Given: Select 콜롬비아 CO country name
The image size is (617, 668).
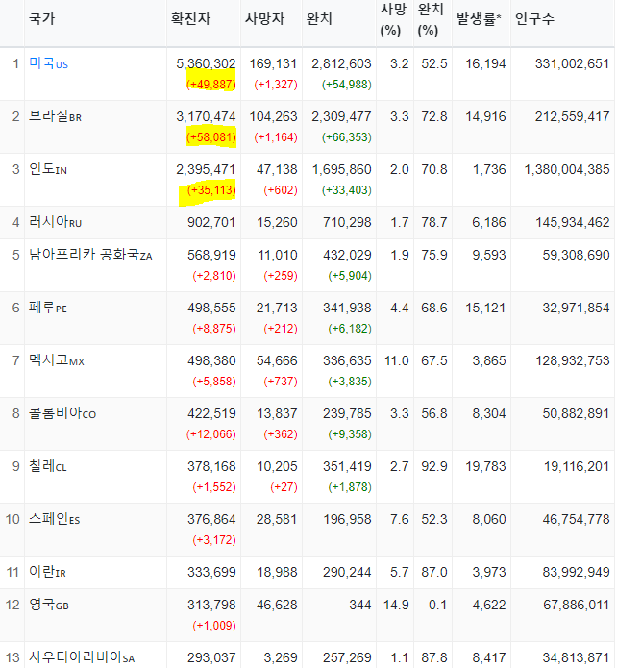Looking at the screenshot, I should (62, 413).
